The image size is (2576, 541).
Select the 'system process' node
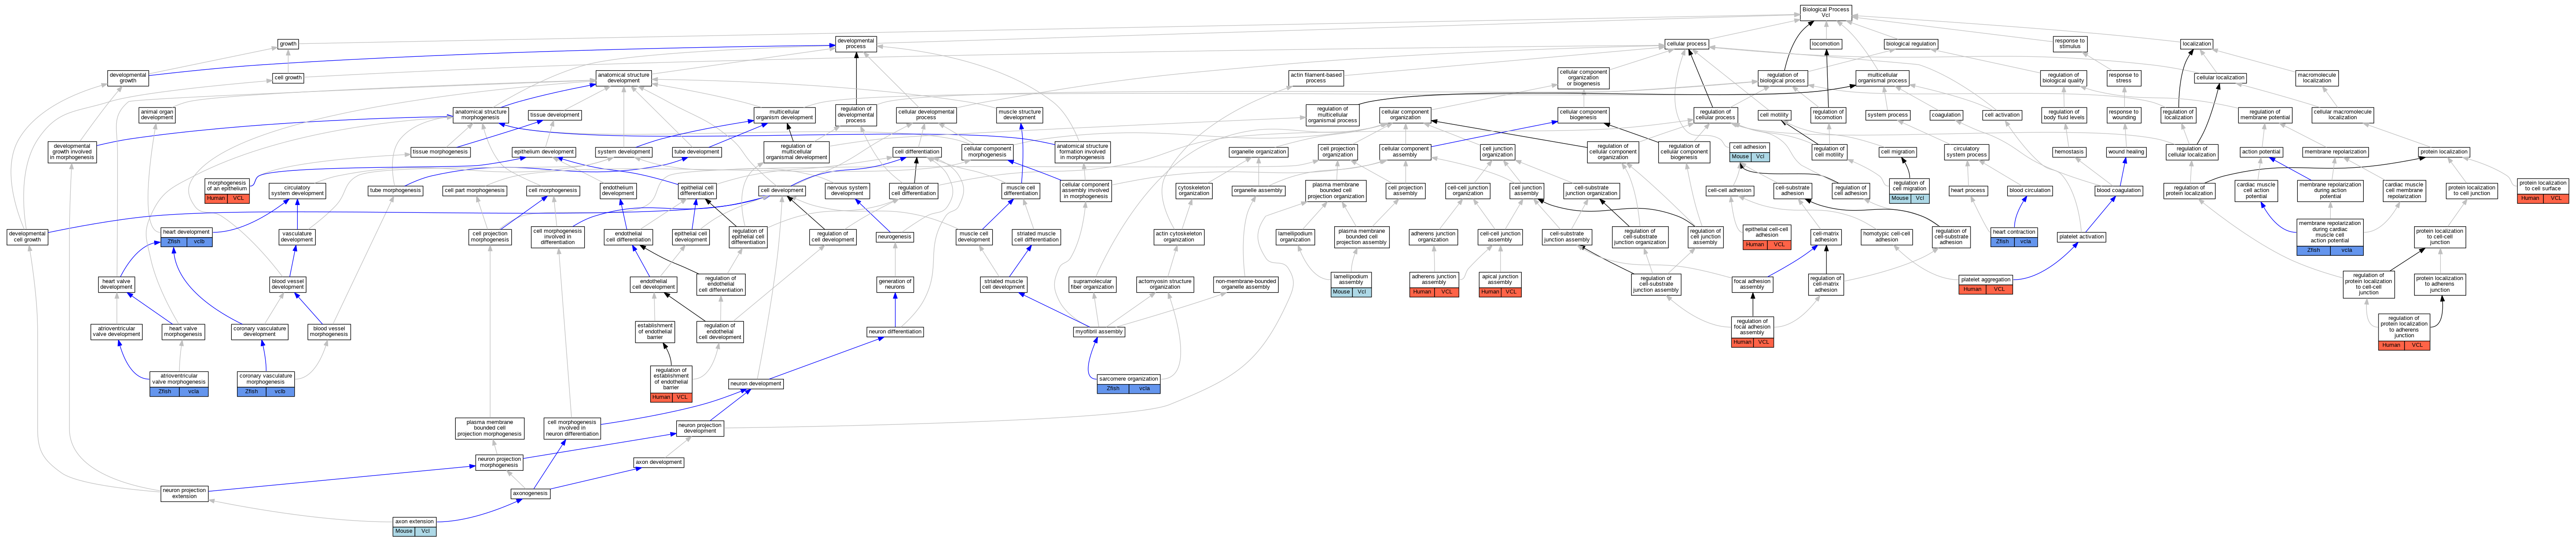tap(1888, 115)
